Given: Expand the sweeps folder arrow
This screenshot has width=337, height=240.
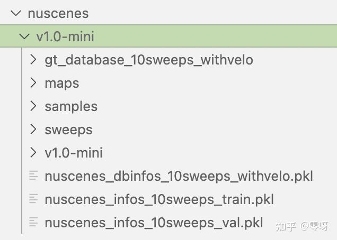Looking at the screenshot, I should click(x=33, y=130).
